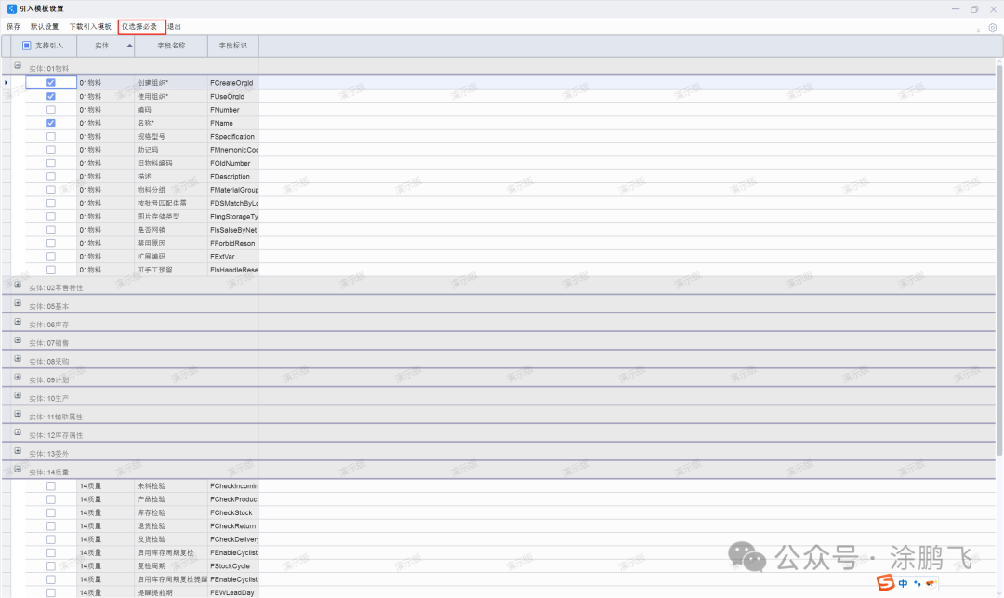Click the Sogou IME mascot avatar icon
Viewport: 1004px width, 598px height.
point(930,583)
